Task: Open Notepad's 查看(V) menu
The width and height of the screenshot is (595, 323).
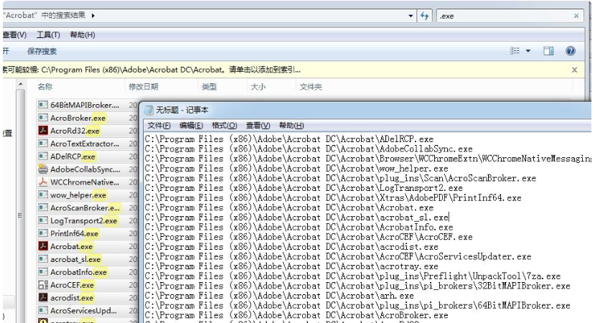Action: pos(258,126)
